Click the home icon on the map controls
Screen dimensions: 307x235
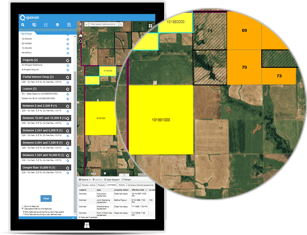[x=81, y=35]
